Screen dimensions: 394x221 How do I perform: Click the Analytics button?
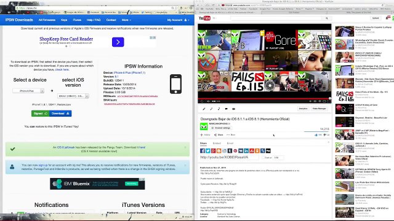click(303, 109)
